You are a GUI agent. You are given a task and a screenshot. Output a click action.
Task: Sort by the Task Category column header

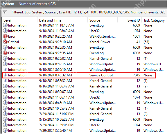(154, 20)
